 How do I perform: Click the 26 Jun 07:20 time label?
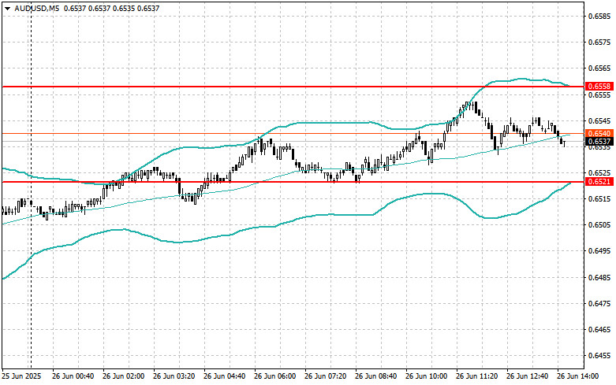click(x=325, y=376)
